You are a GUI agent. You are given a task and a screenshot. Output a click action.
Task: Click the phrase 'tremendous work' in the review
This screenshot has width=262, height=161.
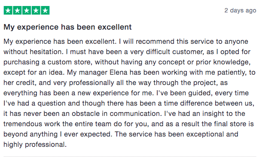(32, 124)
